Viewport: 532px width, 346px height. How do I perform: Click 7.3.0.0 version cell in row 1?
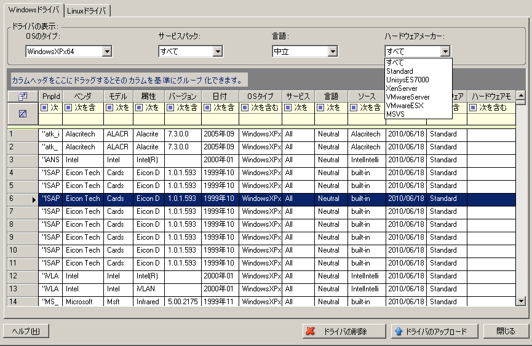click(x=183, y=134)
